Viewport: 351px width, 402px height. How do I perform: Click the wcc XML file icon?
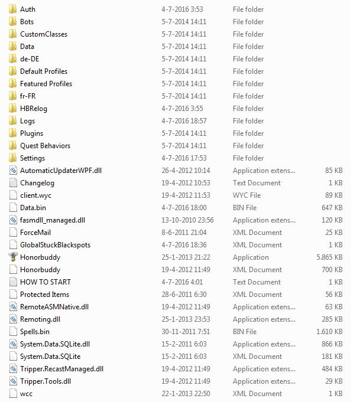13,393
